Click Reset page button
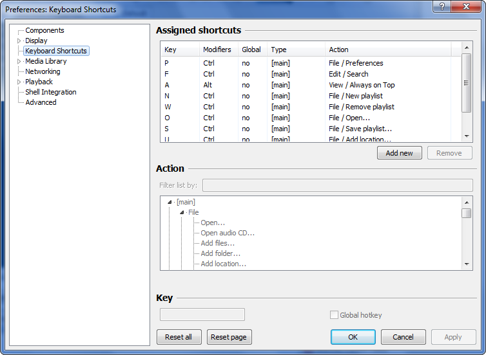This screenshot has width=486, height=355. coord(229,337)
